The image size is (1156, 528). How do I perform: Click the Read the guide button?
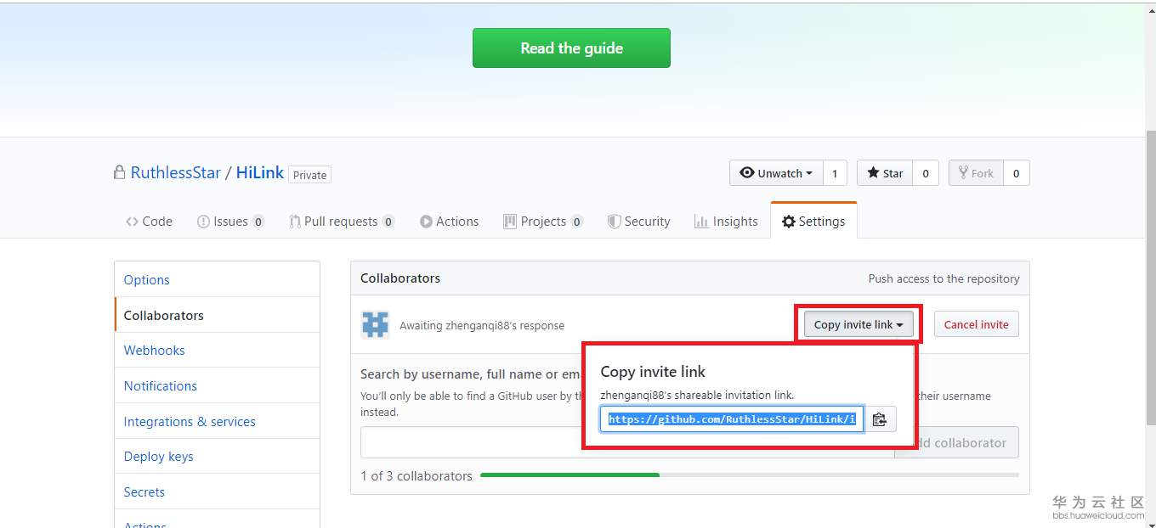click(571, 48)
